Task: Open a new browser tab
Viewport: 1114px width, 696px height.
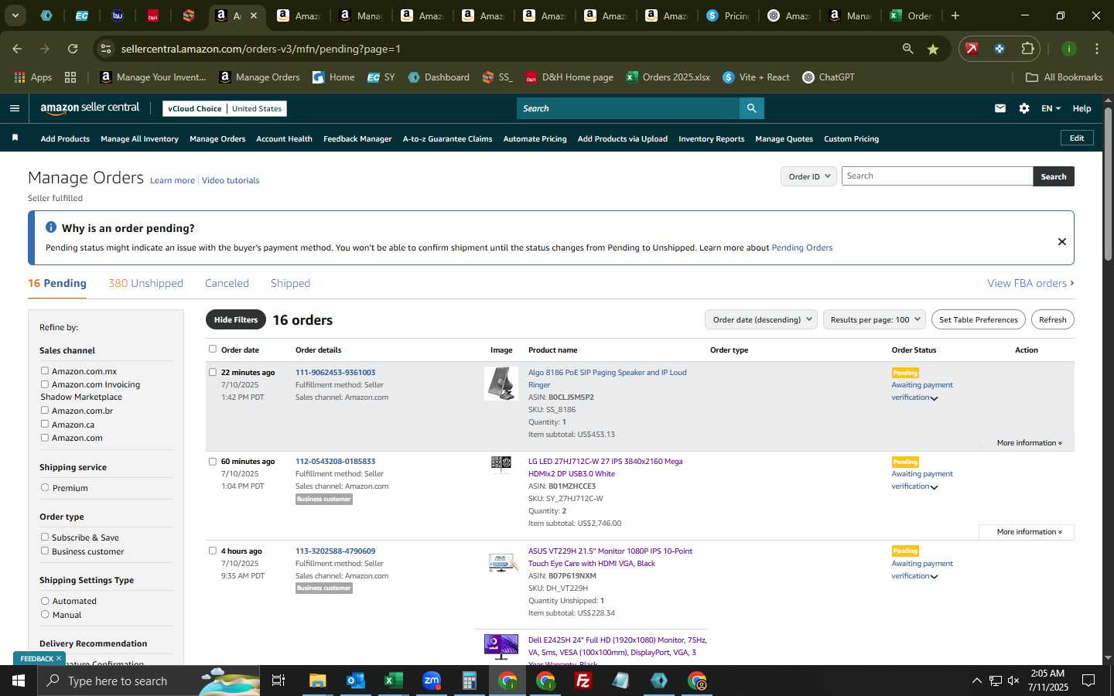Action: (x=955, y=15)
